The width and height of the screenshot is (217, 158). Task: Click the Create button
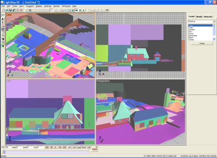pyautogui.click(x=202, y=44)
